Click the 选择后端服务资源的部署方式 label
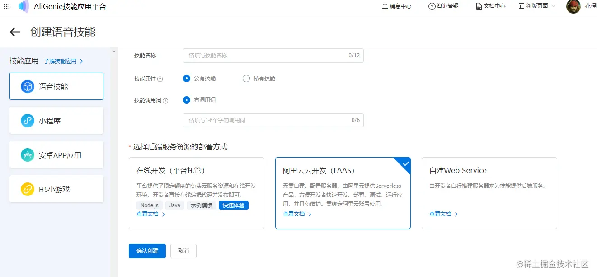 [x=180, y=147]
